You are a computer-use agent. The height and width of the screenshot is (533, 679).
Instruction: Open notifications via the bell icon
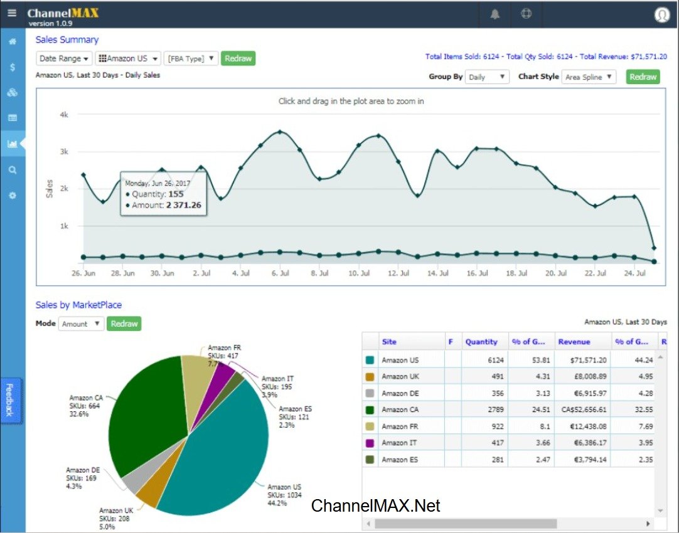pyautogui.click(x=495, y=14)
